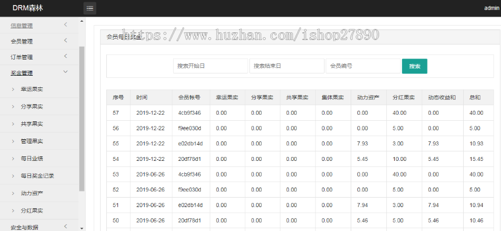Click the 序号 column header
Viewport: 501px width, 231px height.
118,97
